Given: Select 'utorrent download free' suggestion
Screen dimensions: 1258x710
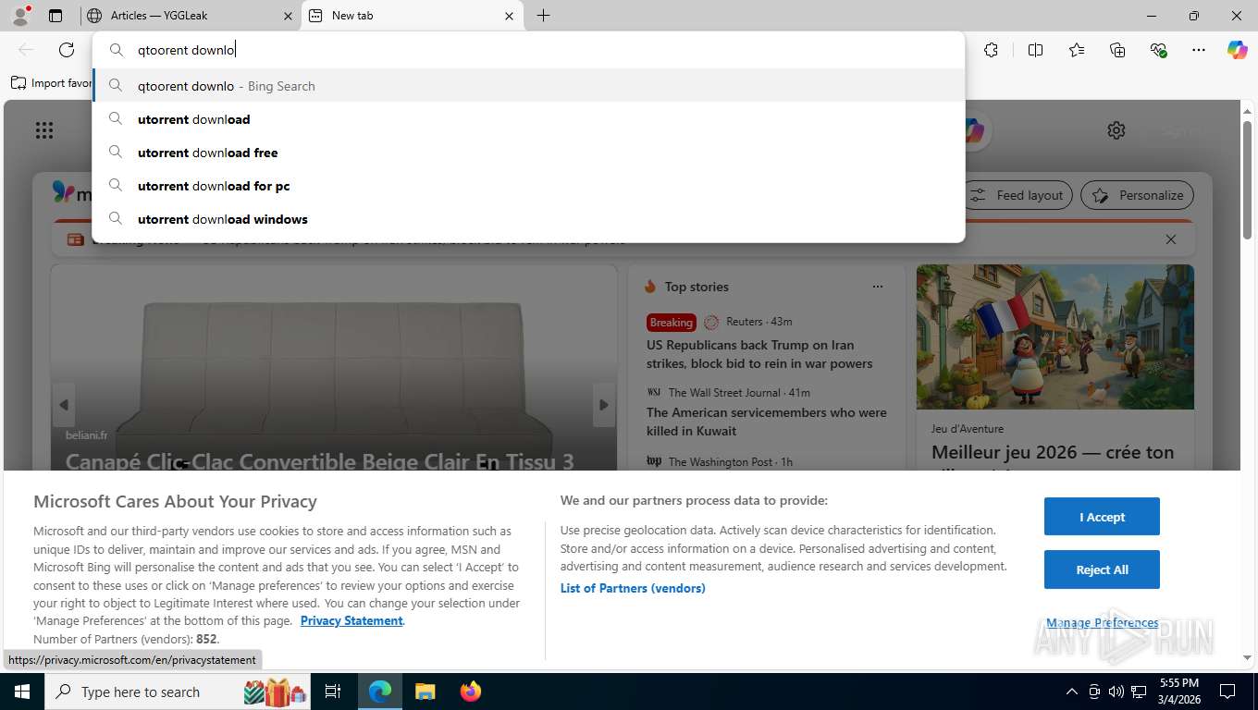Looking at the screenshot, I should tap(529, 153).
